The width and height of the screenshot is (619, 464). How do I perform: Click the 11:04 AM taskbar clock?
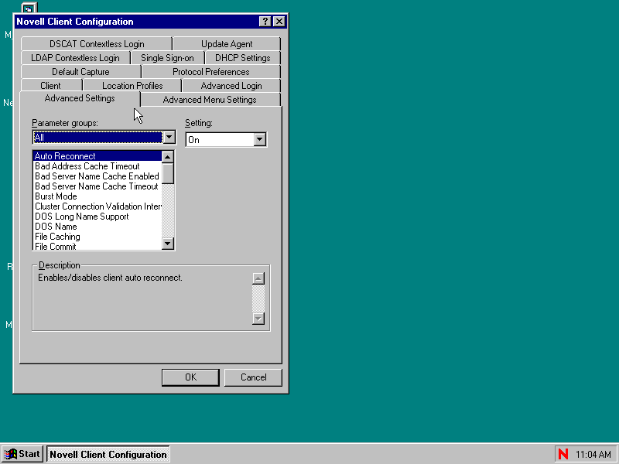593,455
